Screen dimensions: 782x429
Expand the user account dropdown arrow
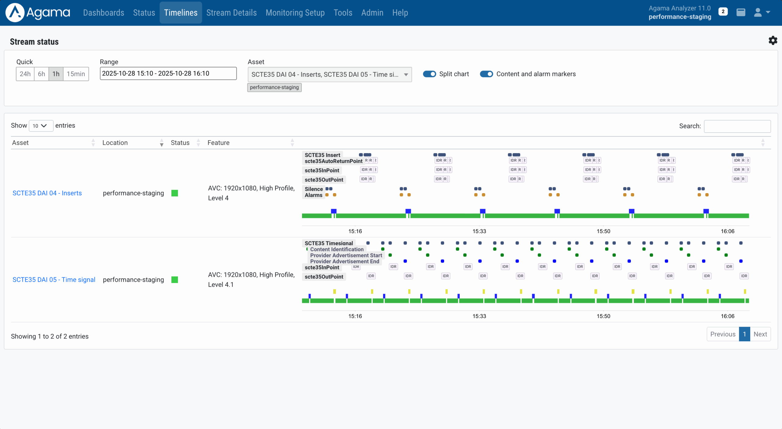pos(768,13)
